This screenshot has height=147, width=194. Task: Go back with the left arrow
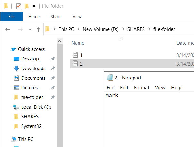(8, 29)
